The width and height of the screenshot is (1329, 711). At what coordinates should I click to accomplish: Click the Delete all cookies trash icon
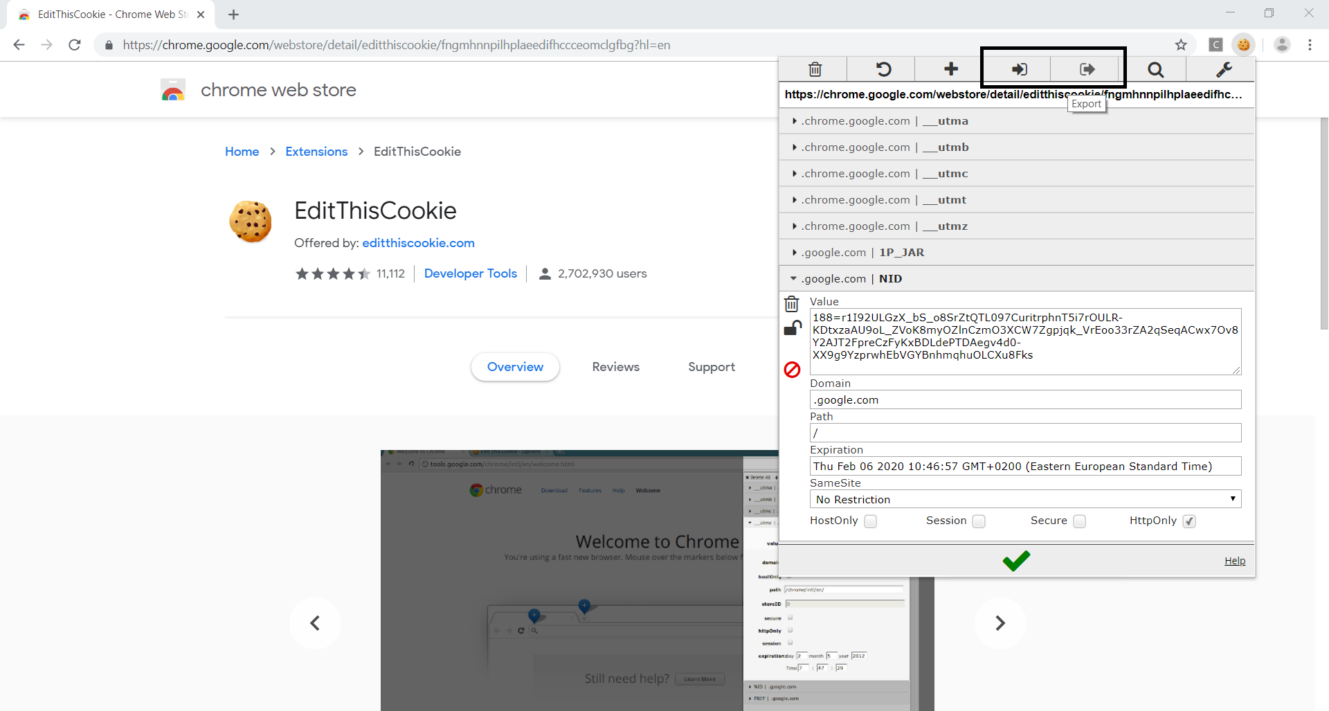click(x=815, y=69)
